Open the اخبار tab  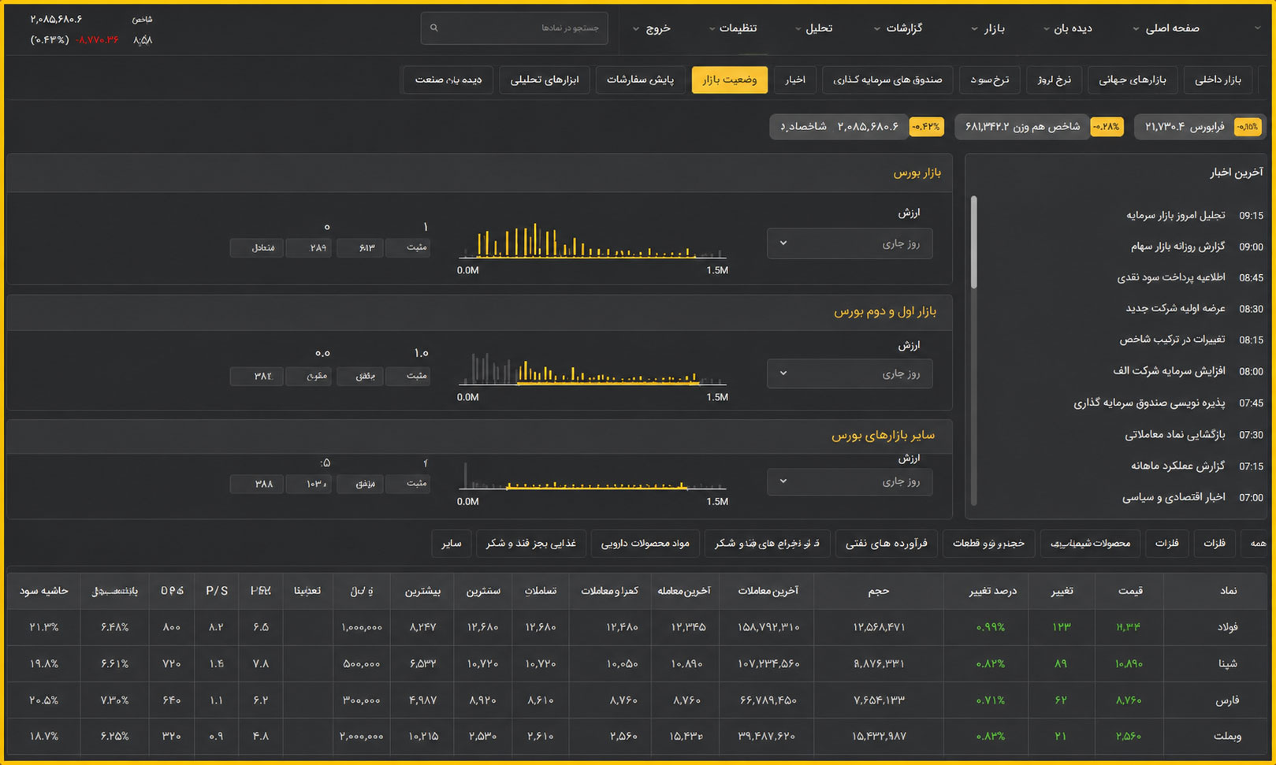794,80
